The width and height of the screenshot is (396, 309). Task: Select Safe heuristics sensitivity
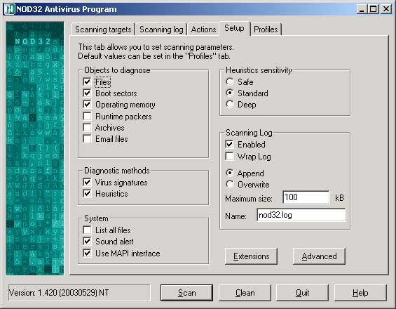(x=230, y=81)
